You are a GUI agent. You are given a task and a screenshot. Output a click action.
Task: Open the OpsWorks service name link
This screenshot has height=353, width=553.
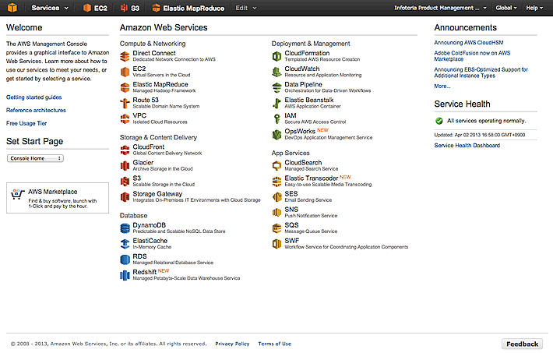click(300, 132)
